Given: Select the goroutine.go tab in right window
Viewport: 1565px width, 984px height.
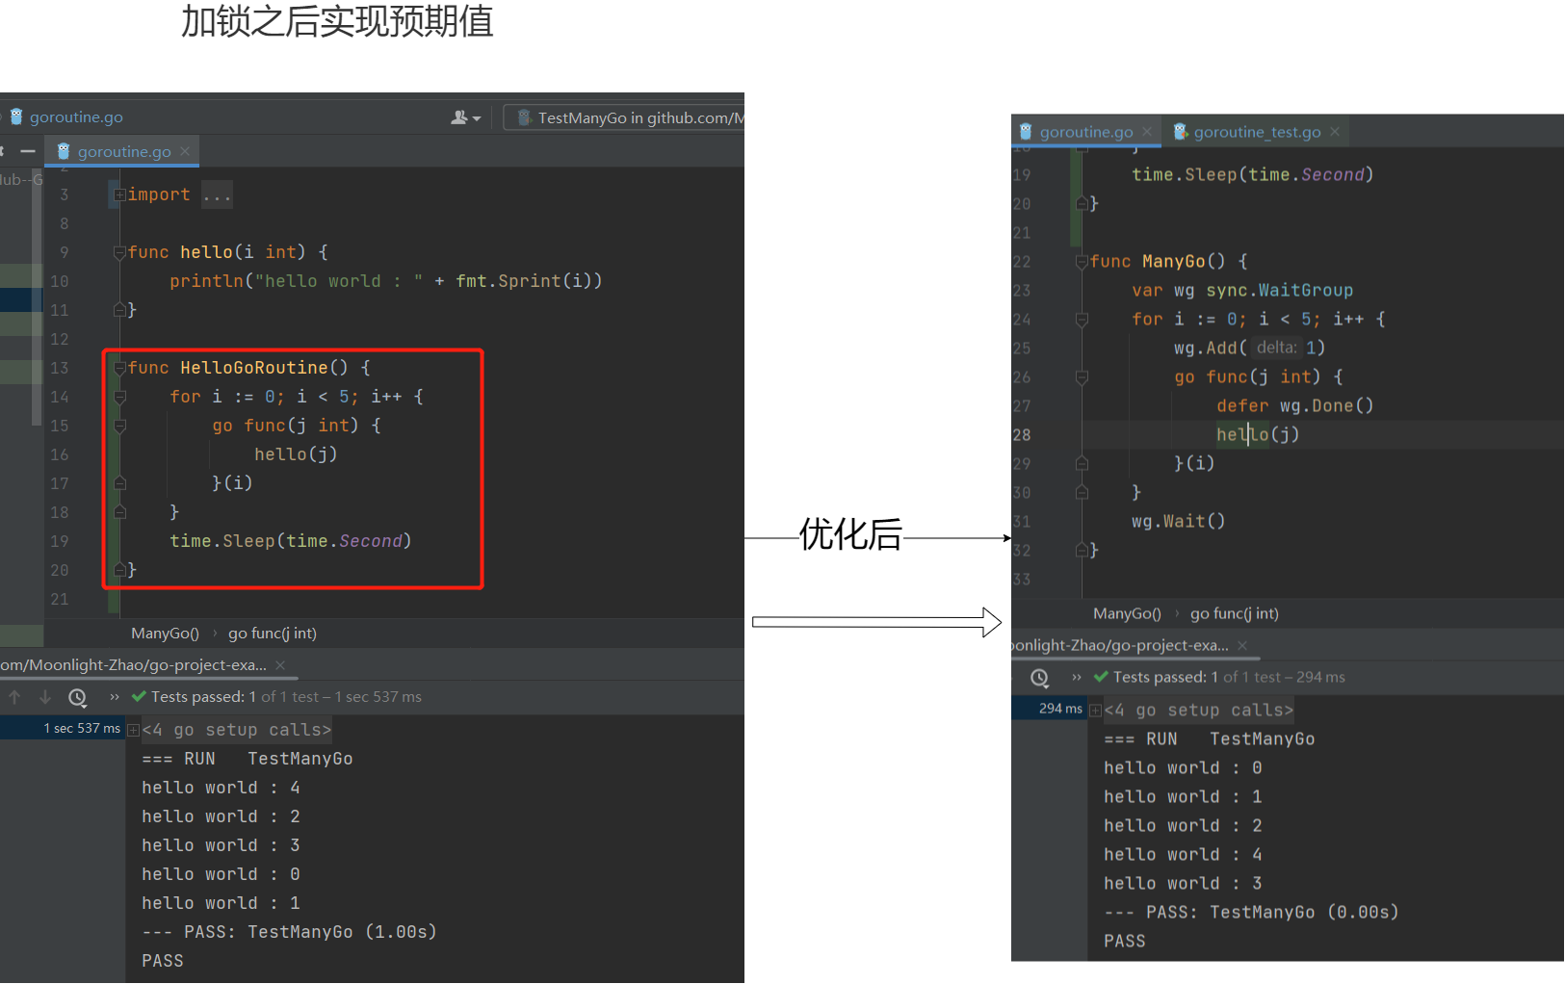Looking at the screenshot, I should pos(1086,132).
